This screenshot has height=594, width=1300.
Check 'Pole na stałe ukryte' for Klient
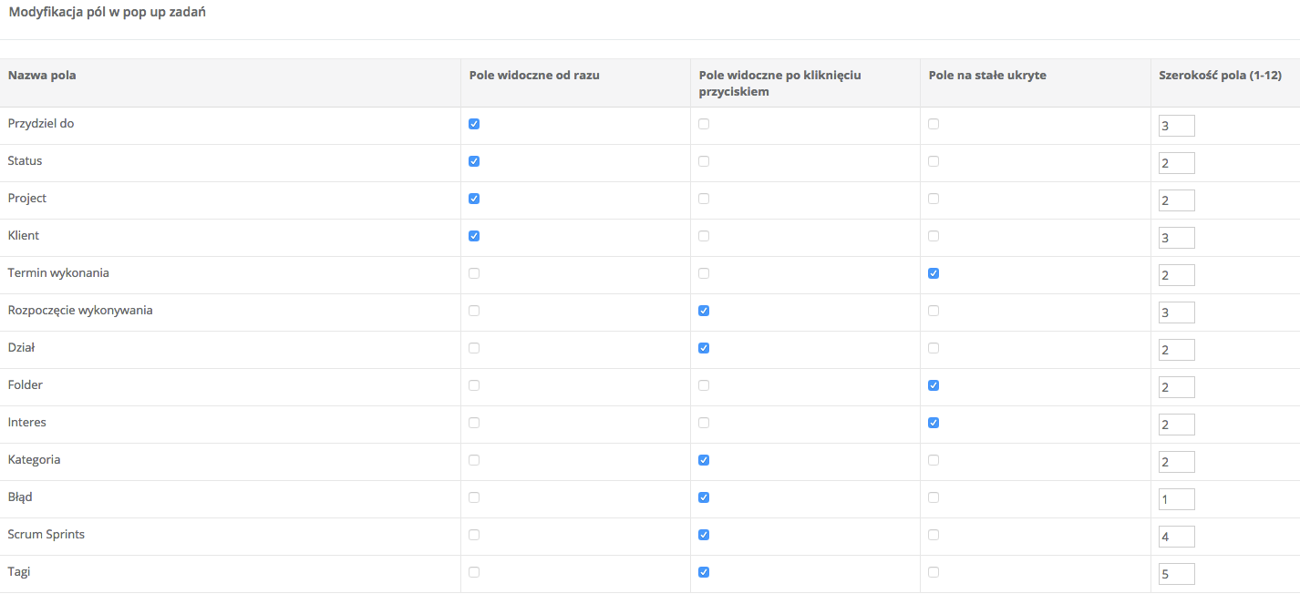pos(934,236)
